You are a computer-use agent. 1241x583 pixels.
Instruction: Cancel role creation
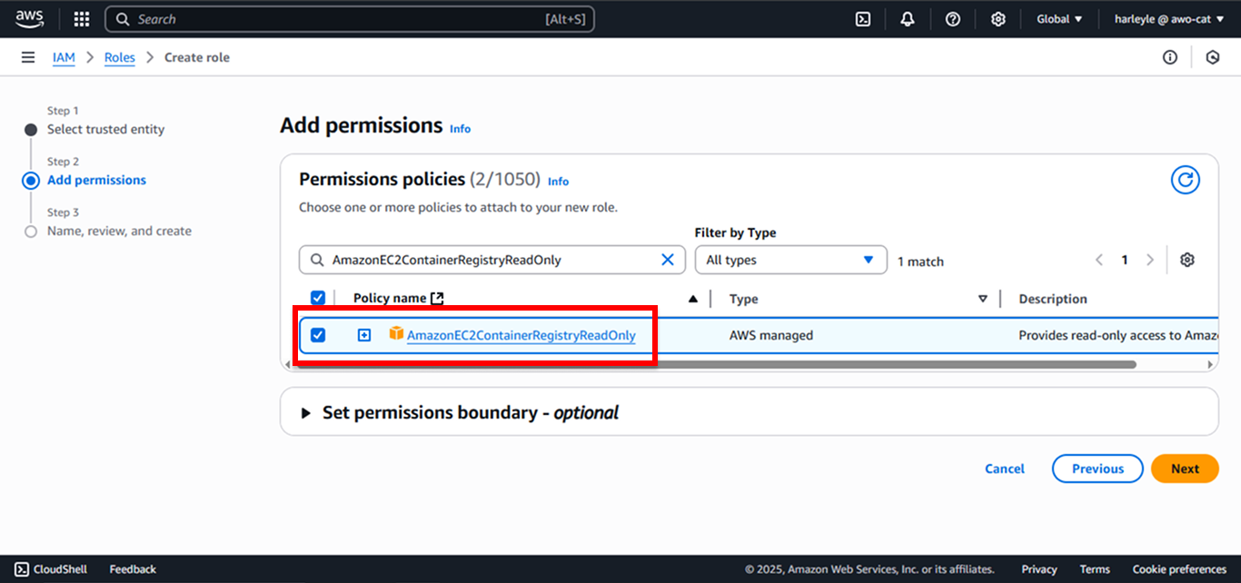coord(1005,469)
